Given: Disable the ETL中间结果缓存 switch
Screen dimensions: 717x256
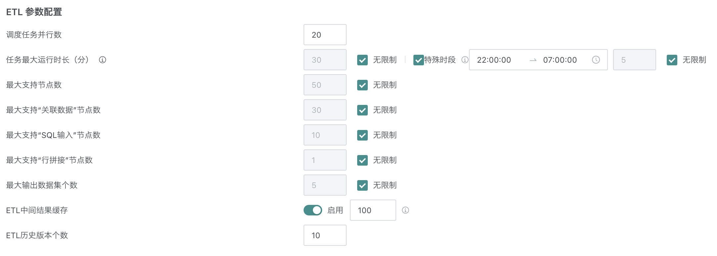Looking at the screenshot, I should click(x=313, y=210).
